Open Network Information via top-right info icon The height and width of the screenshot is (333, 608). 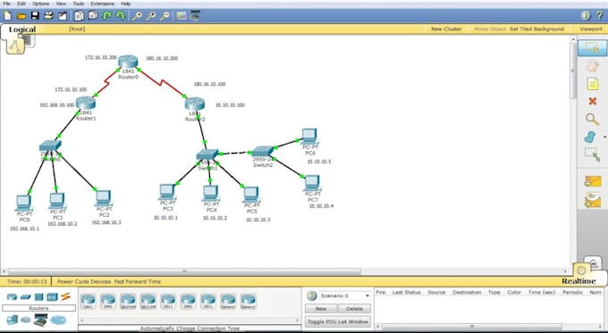(586, 16)
